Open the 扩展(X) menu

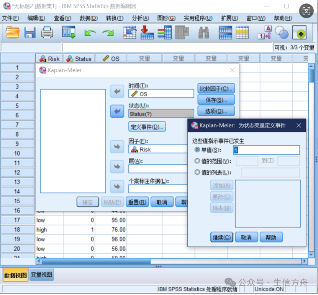pos(229,18)
